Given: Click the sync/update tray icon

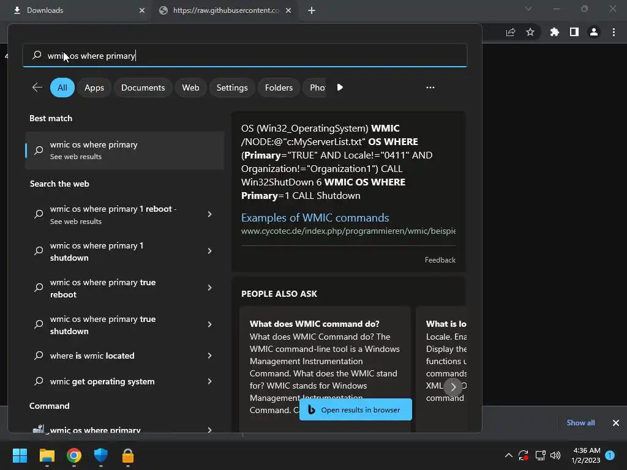Looking at the screenshot, I should pyautogui.click(x=524, y=455).
